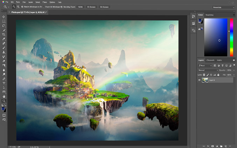
Task: Select the Crop tool
Action: pos(4,35)
